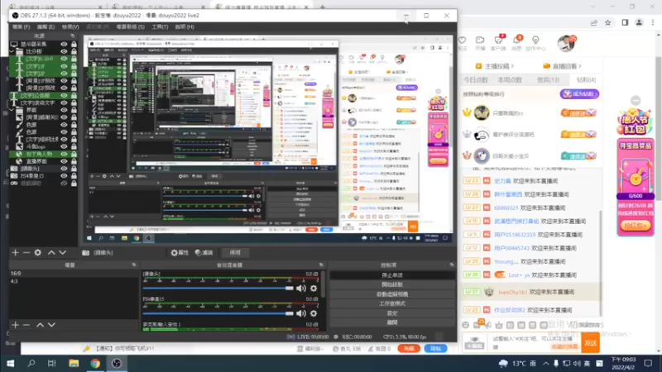The image size is (662, 372).
Task: Pop out the 場景 scenes dock
Action: click(x=134, y=265)
